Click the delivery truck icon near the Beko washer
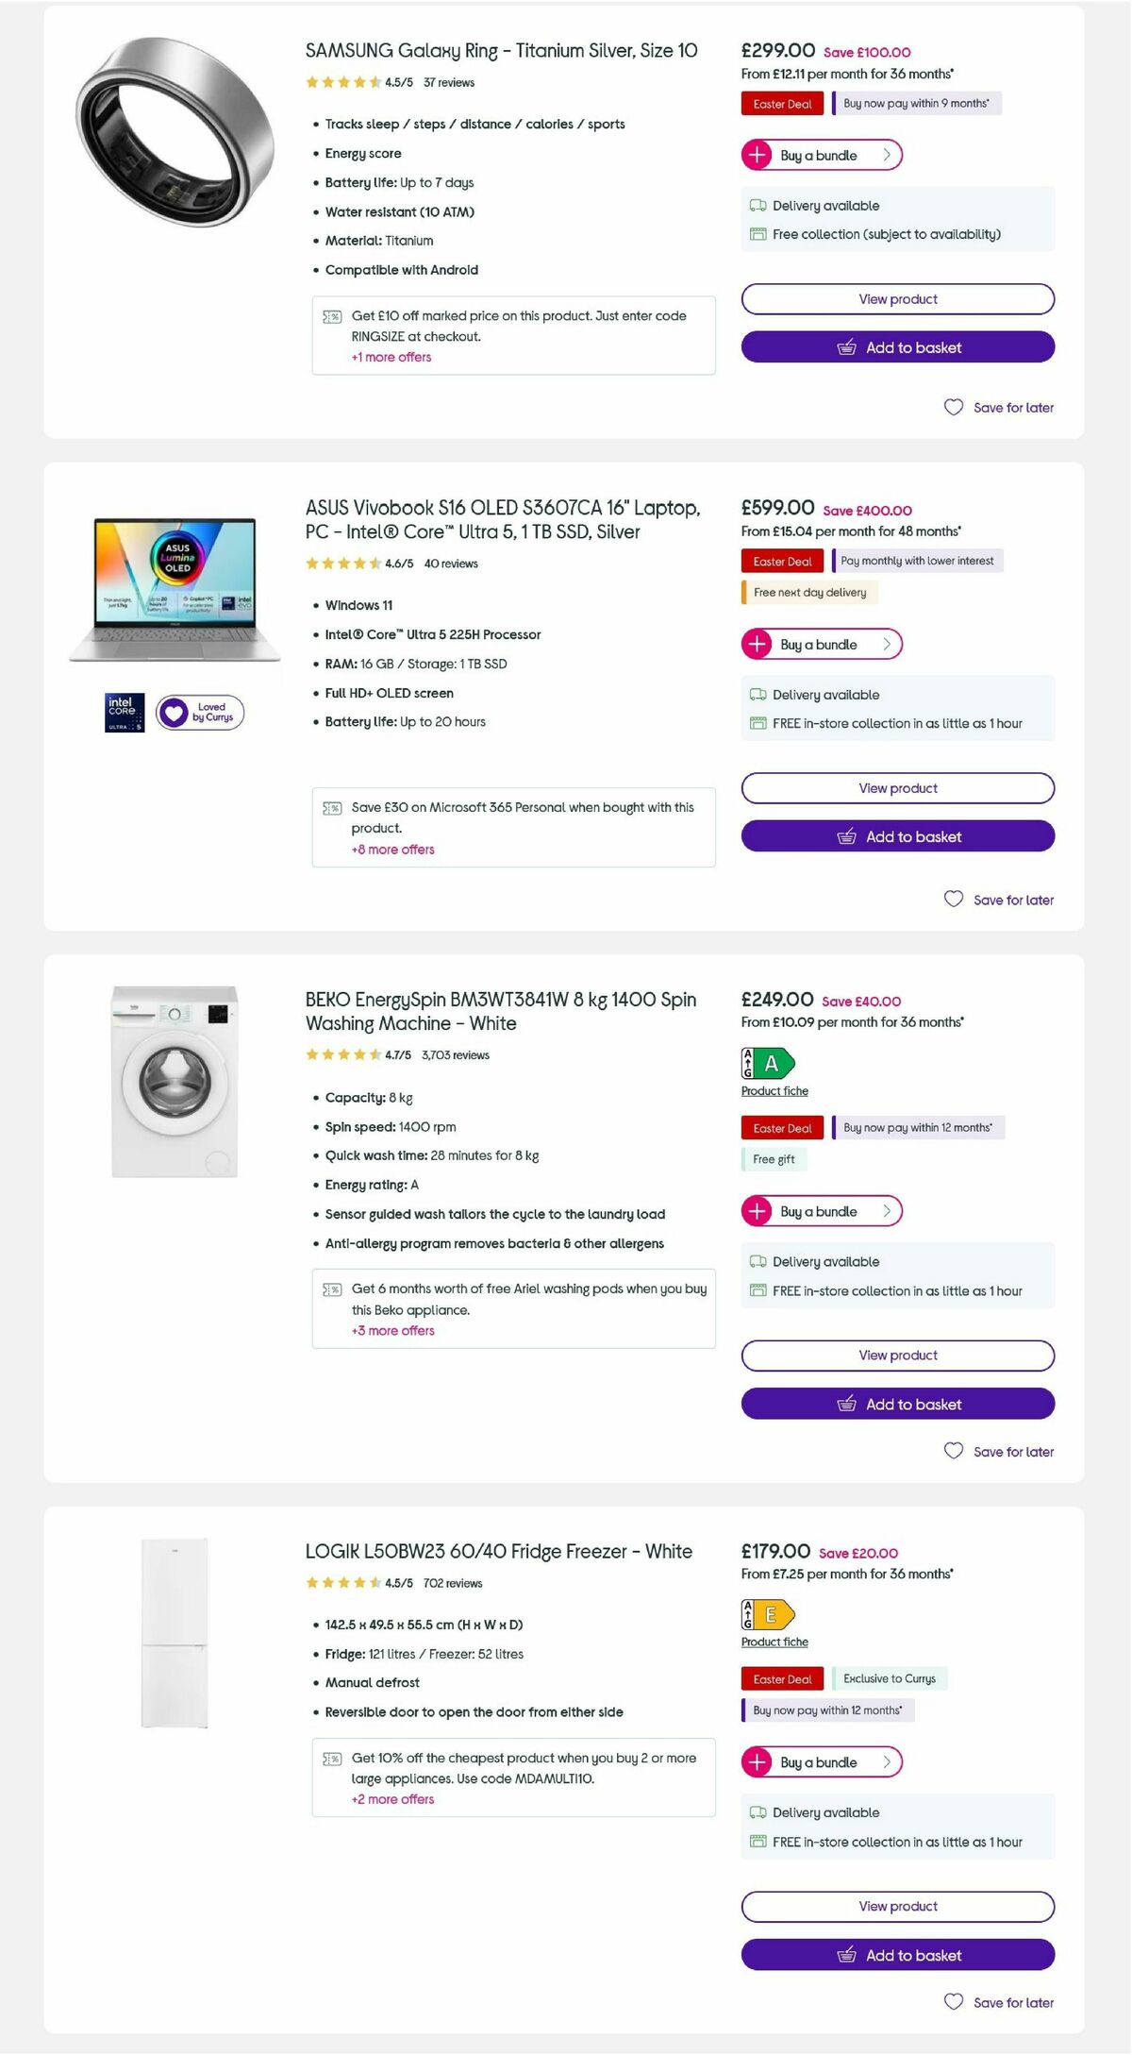Viewport: 1132px width, 2055px height. [756, 1262]
